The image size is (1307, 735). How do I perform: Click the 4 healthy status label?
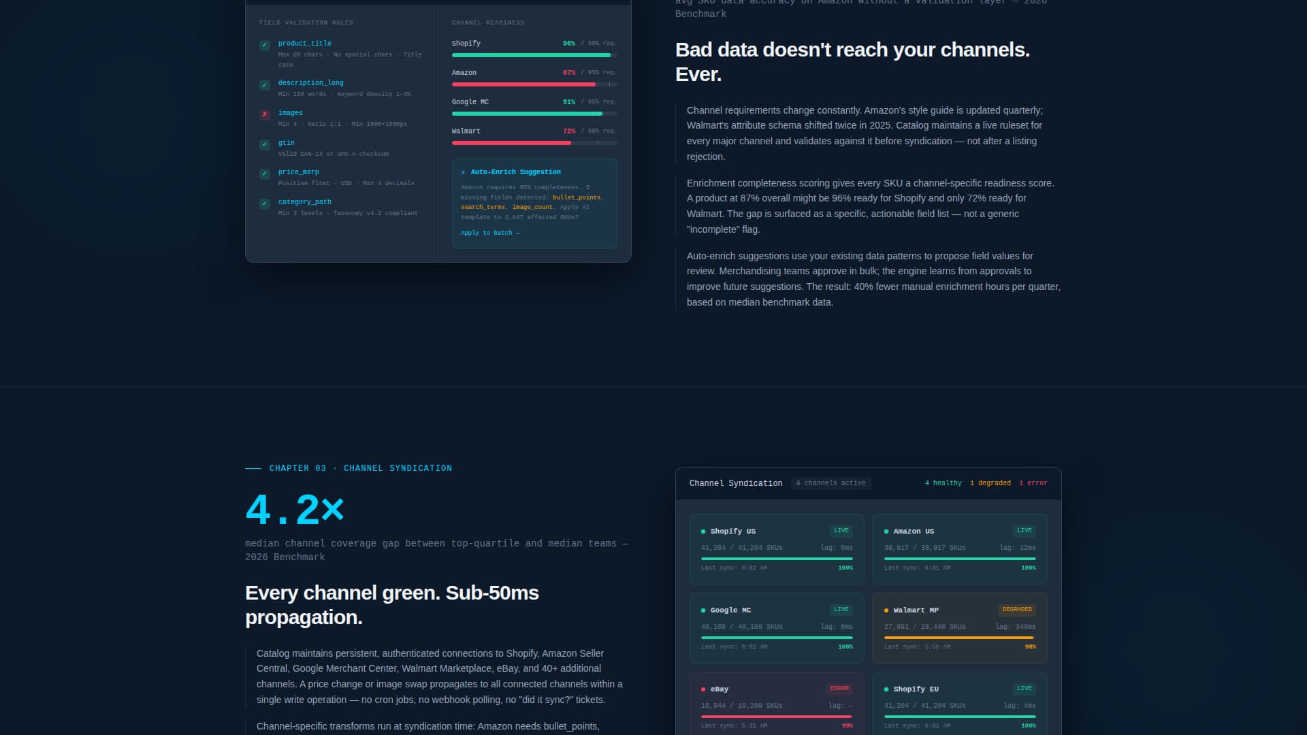point(943,483)
